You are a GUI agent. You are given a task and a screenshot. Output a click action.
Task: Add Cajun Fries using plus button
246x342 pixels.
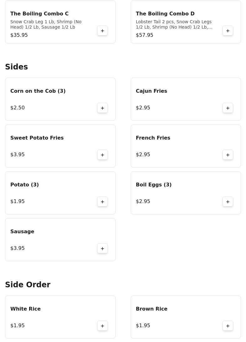228,108
